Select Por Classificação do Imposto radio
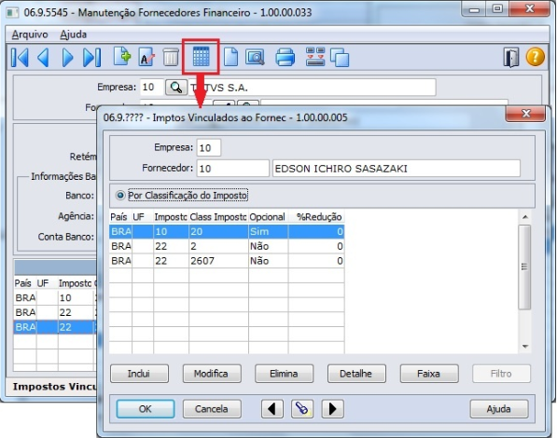 120,195
